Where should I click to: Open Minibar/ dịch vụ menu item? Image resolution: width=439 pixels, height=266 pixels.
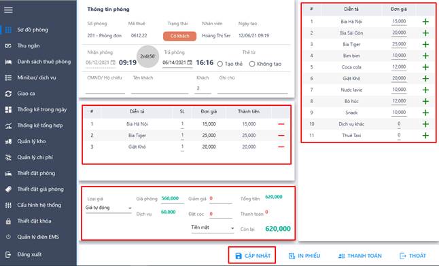point(37,77)
